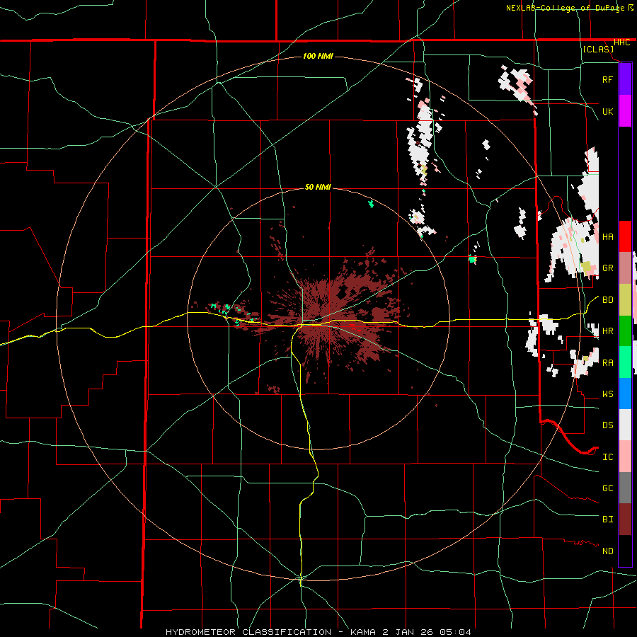
Task: Click the ND legend label
Action: [607, 551]
